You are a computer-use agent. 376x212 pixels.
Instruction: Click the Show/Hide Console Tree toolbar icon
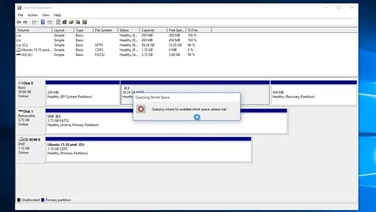click(34, 22)
